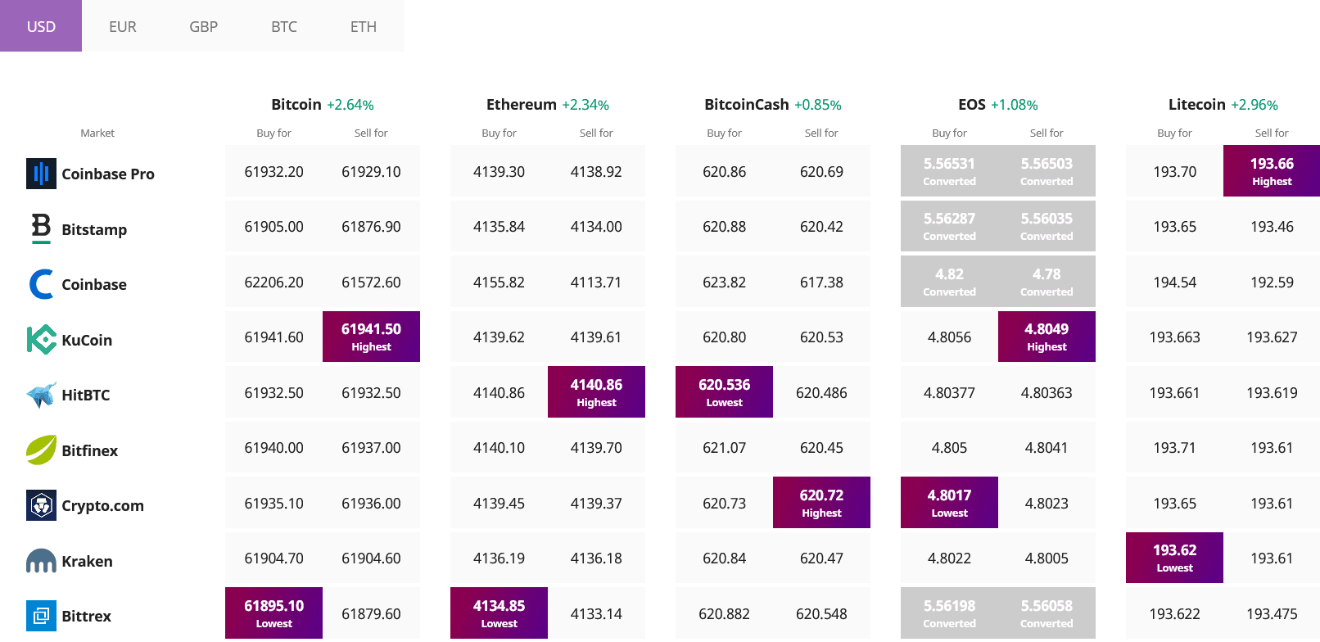Click Coinbase Litecoin buy price 194.54
This screenshot has width=1320, height=642.
tap(1174, 282)
